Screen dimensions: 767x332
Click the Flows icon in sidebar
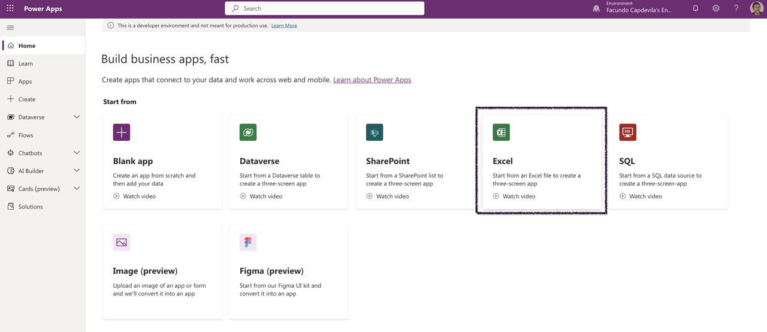(11, 135)
